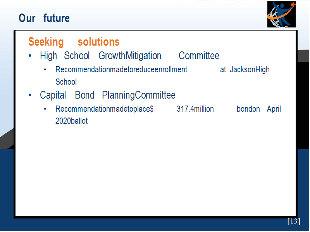Click the 'Seeking solutions' orange heading

[x=74, y=42]
